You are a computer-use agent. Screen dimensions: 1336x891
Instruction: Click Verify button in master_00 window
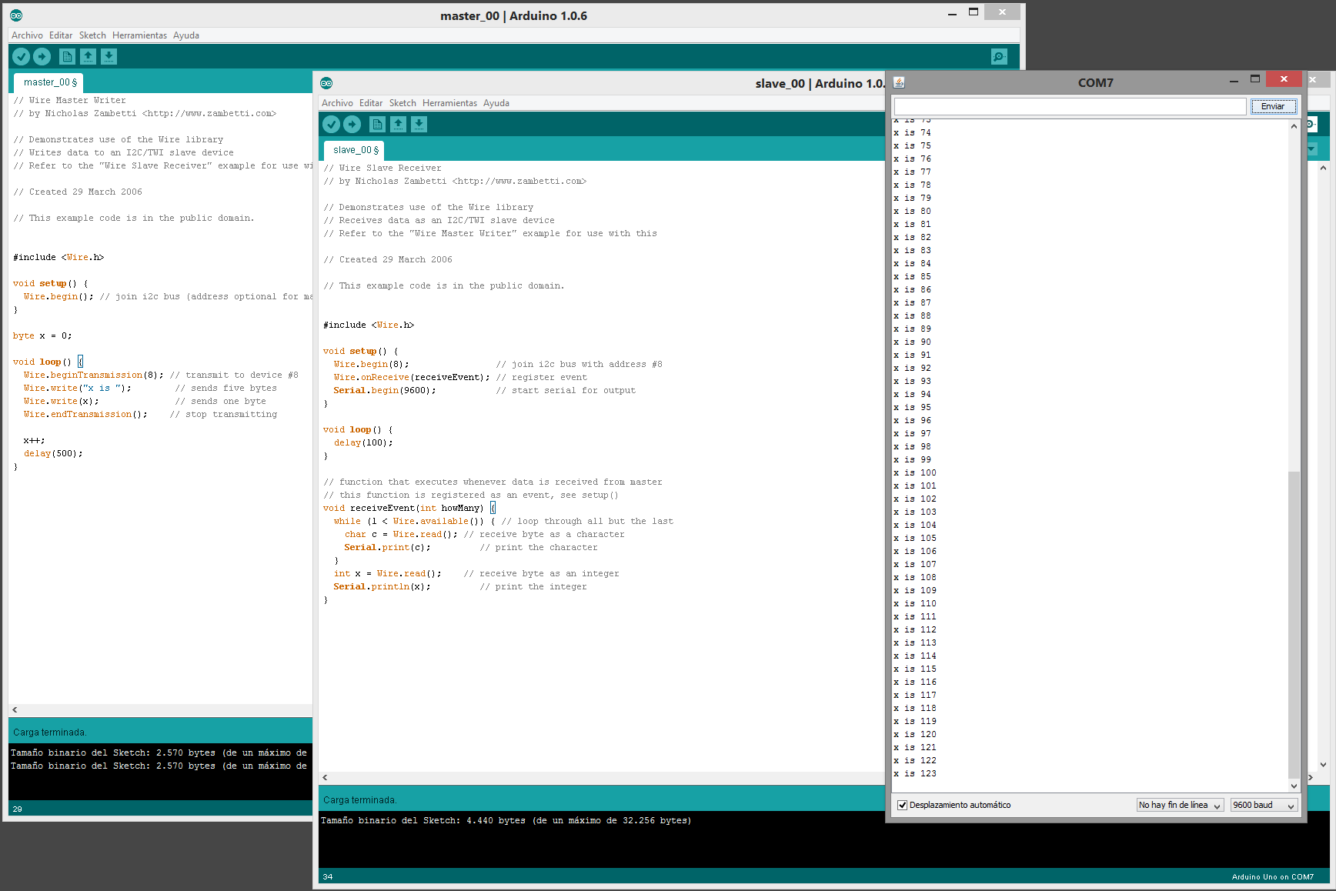[22, 56]
